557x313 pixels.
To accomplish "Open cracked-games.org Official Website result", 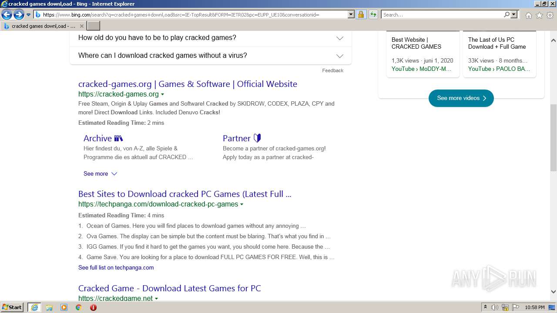I will (x=188, y=84).
